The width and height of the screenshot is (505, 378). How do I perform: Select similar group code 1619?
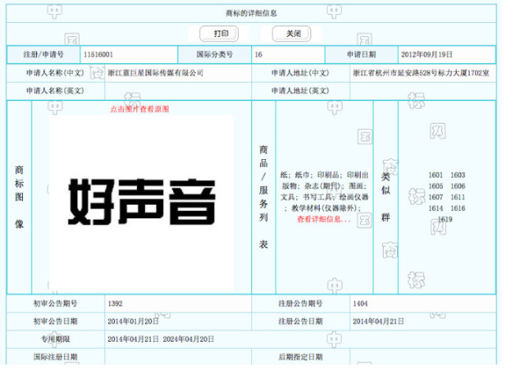(x=445, y=219)
